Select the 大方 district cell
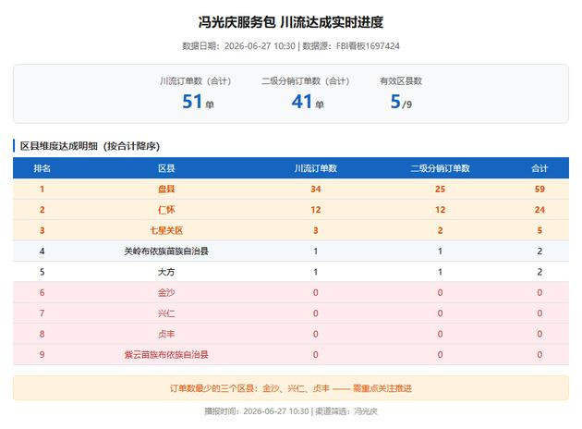The width and height of the screenshot is (582, 429). click(x=166, y=272)
